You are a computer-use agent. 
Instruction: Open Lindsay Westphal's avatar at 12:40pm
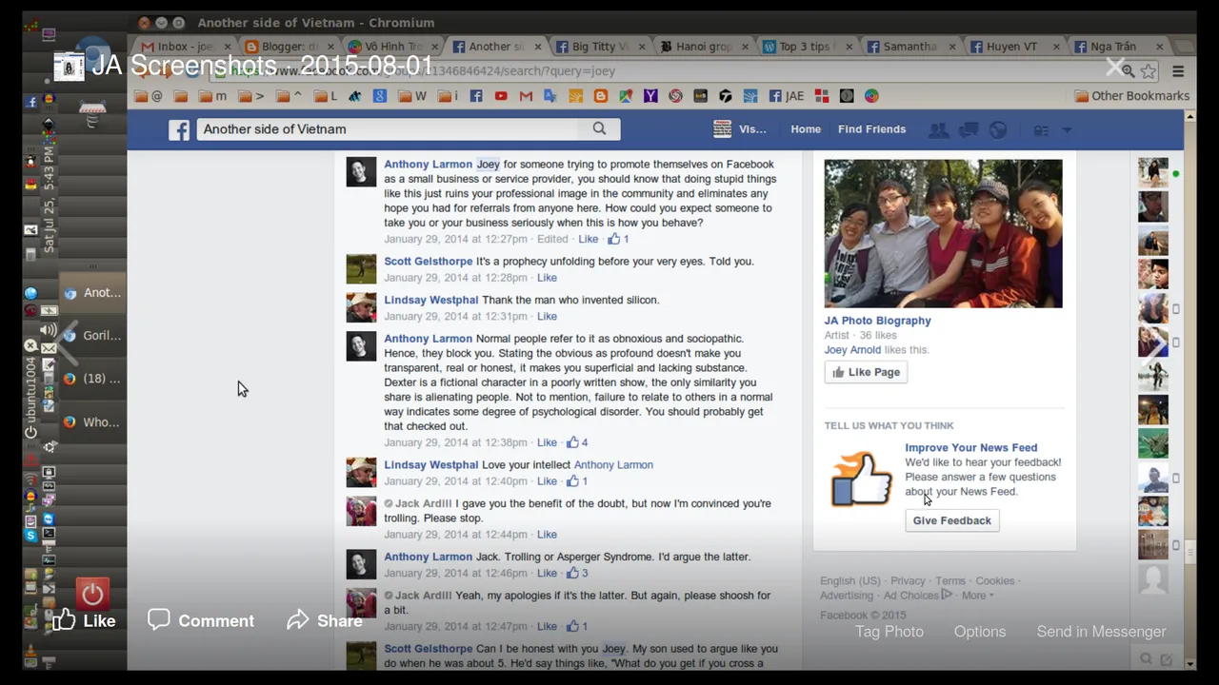click(x=361, y=473)
